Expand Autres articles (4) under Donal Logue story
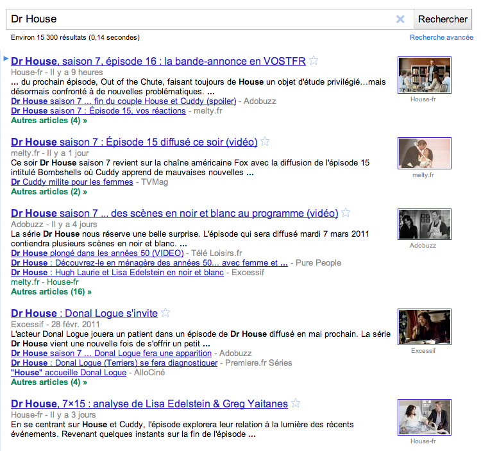The image size is (481, 451). 49,382
